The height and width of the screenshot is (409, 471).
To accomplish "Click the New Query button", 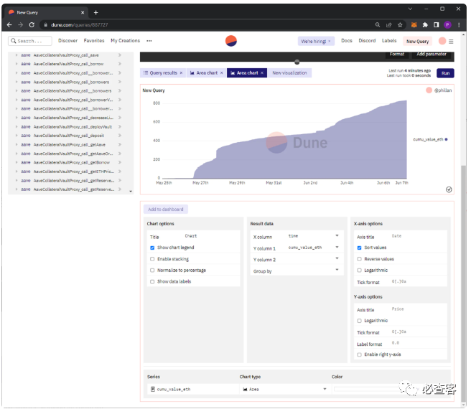I will (x=417, y=42).
